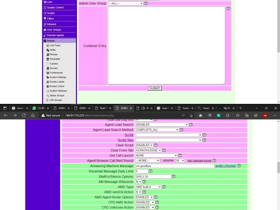Open the alert sound volume dropdown
Screen dimensions: 280x210
click(x=180, y=160)
